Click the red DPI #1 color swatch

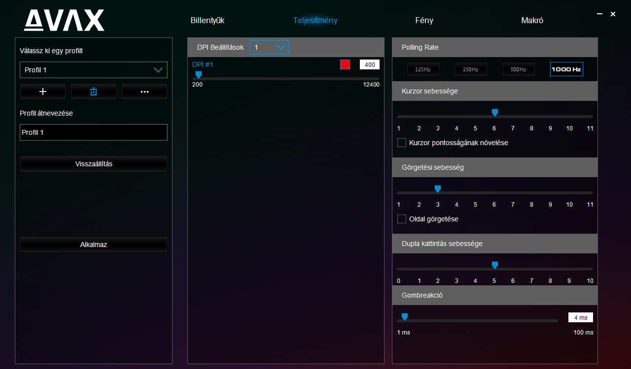345,64
